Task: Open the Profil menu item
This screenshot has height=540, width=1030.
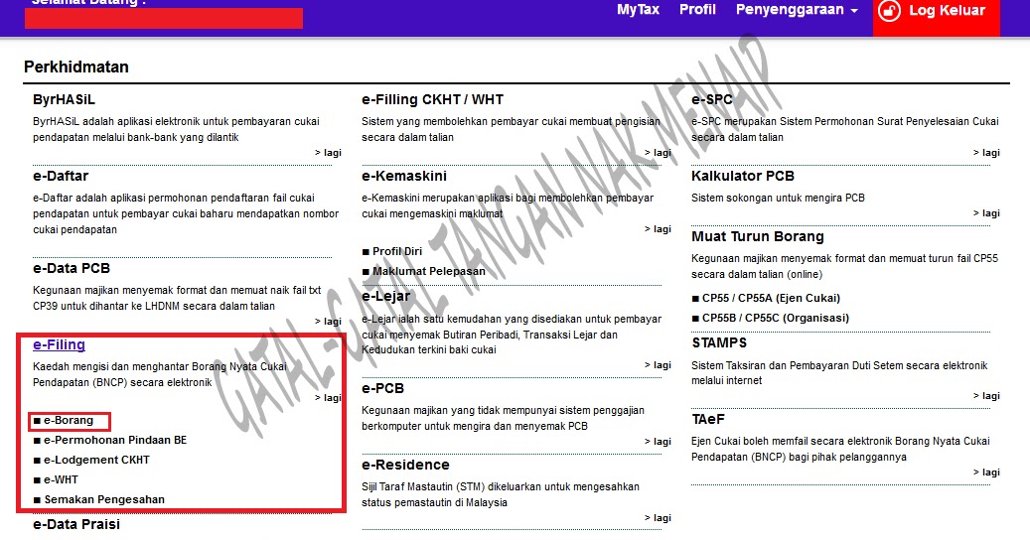Action: pyautogui.click(x=697, y=10)
